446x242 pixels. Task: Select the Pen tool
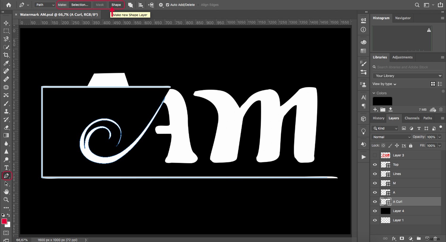(x=6, y=176)
